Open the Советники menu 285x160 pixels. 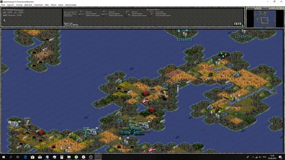pyautogui.click(x=39, y=5)
